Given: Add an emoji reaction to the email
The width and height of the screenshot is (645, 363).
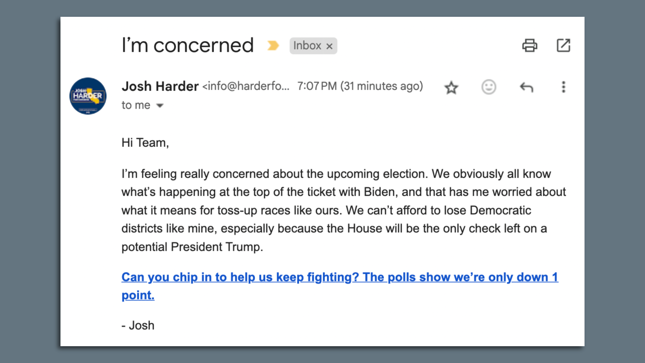Looking at the screenshot, I should pos(489,87).
